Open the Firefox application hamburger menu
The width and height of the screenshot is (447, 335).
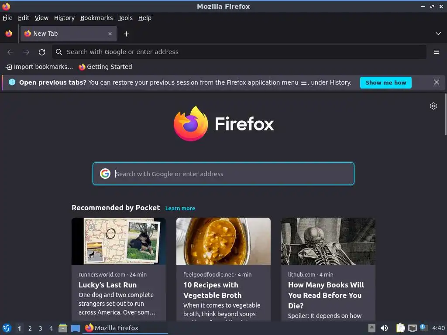(437, 52)
